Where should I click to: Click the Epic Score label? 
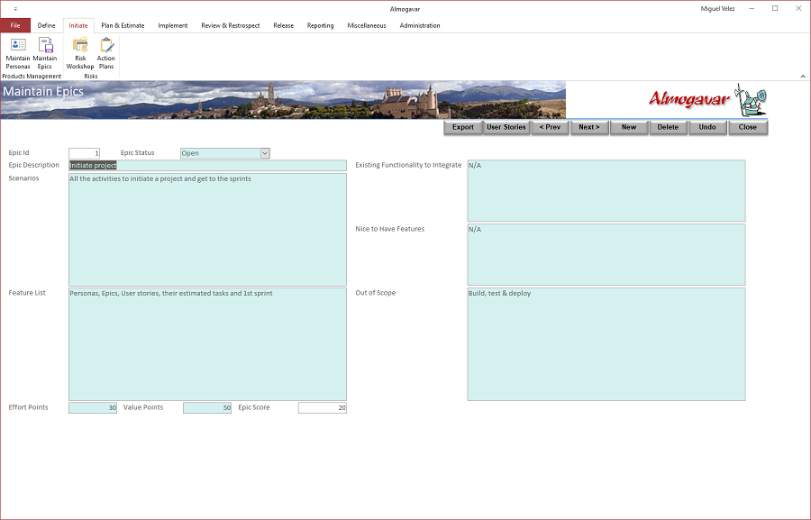[x=254, y=407]
